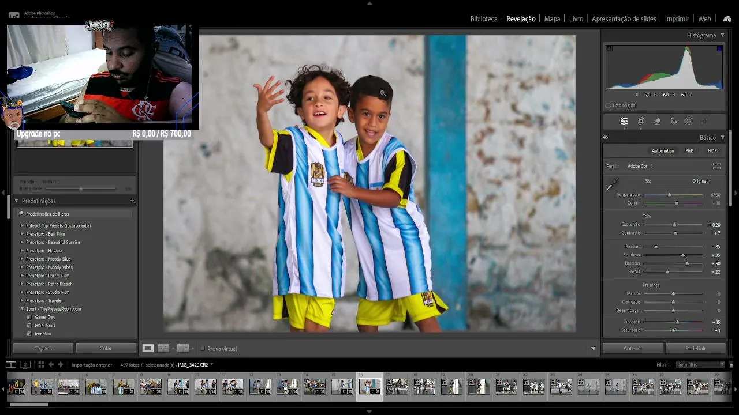Click the Copiar... button
Viewport: 739px width, 415px height.
43,348
